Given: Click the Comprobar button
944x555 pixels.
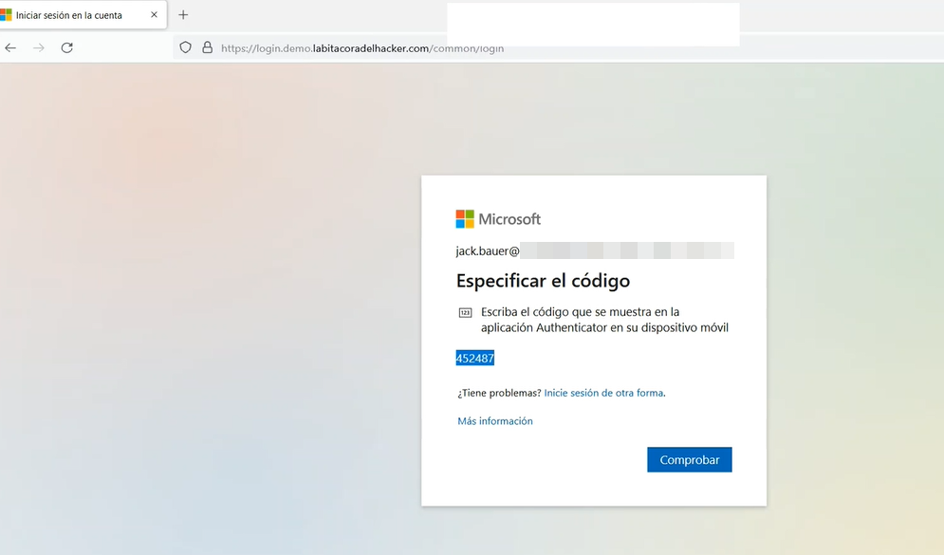Looking at the screenshot, I should [690, 459].
